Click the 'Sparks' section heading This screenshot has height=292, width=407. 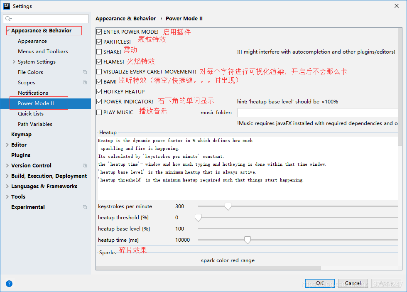point(108,252)
